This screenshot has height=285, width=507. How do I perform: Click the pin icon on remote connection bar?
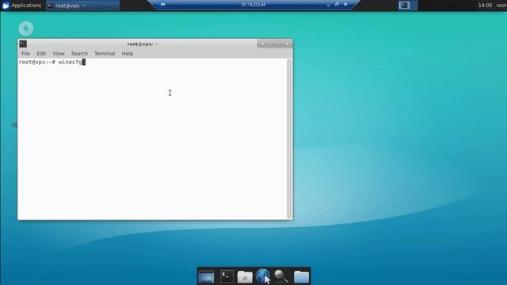point(163,5)
